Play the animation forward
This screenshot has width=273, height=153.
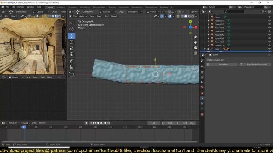tap(102, 123)
